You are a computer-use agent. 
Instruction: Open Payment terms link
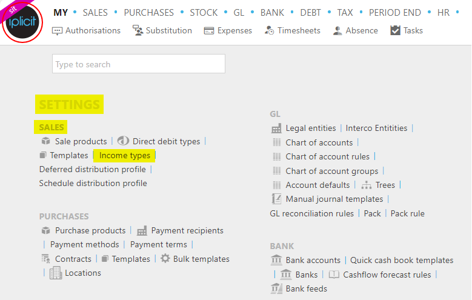click(x=159, y=245)
